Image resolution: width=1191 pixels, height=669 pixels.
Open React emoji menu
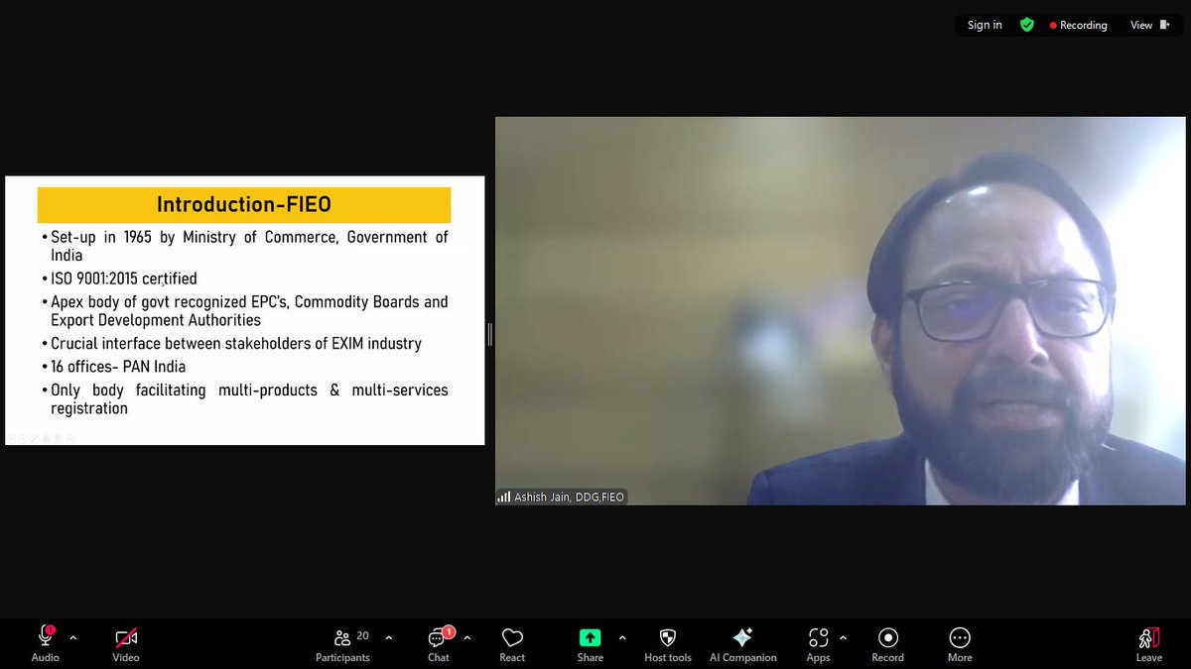pos(512,643)
